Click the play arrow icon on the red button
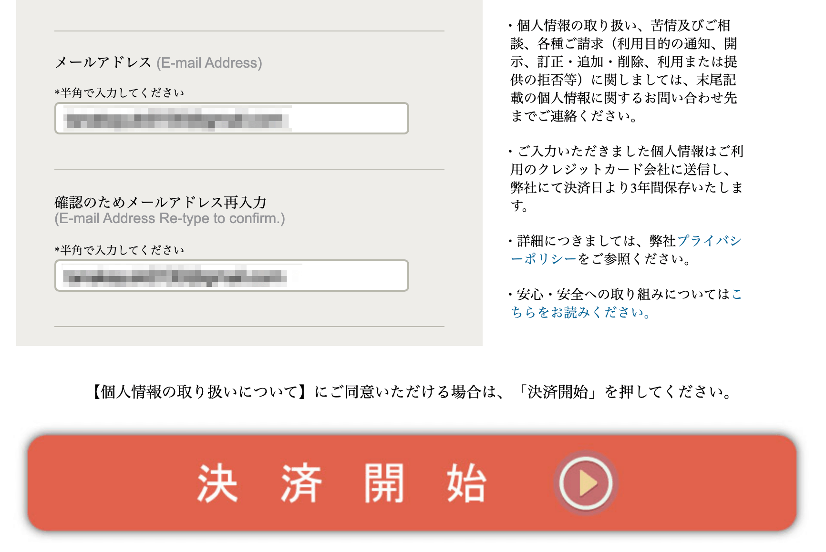 (586, 483)
